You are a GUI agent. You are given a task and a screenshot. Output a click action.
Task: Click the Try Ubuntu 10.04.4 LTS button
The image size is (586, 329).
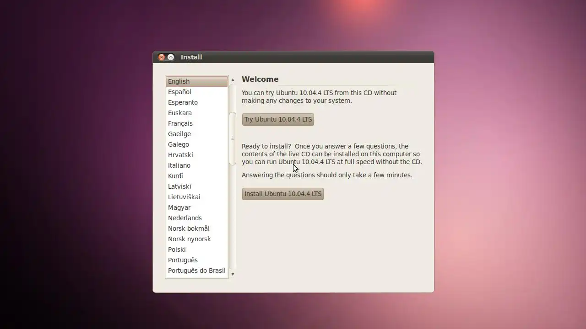pos(278,119)
